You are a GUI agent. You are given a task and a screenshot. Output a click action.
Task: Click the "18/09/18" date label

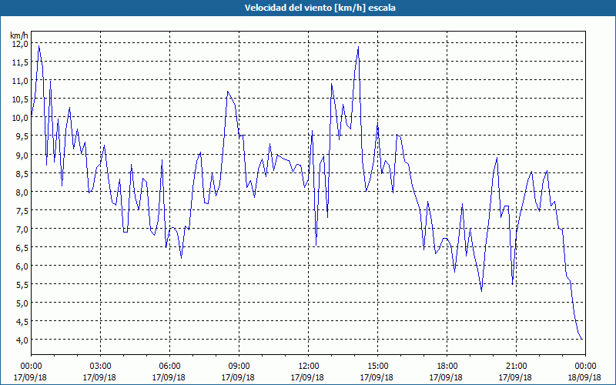[x=585, y=377]
